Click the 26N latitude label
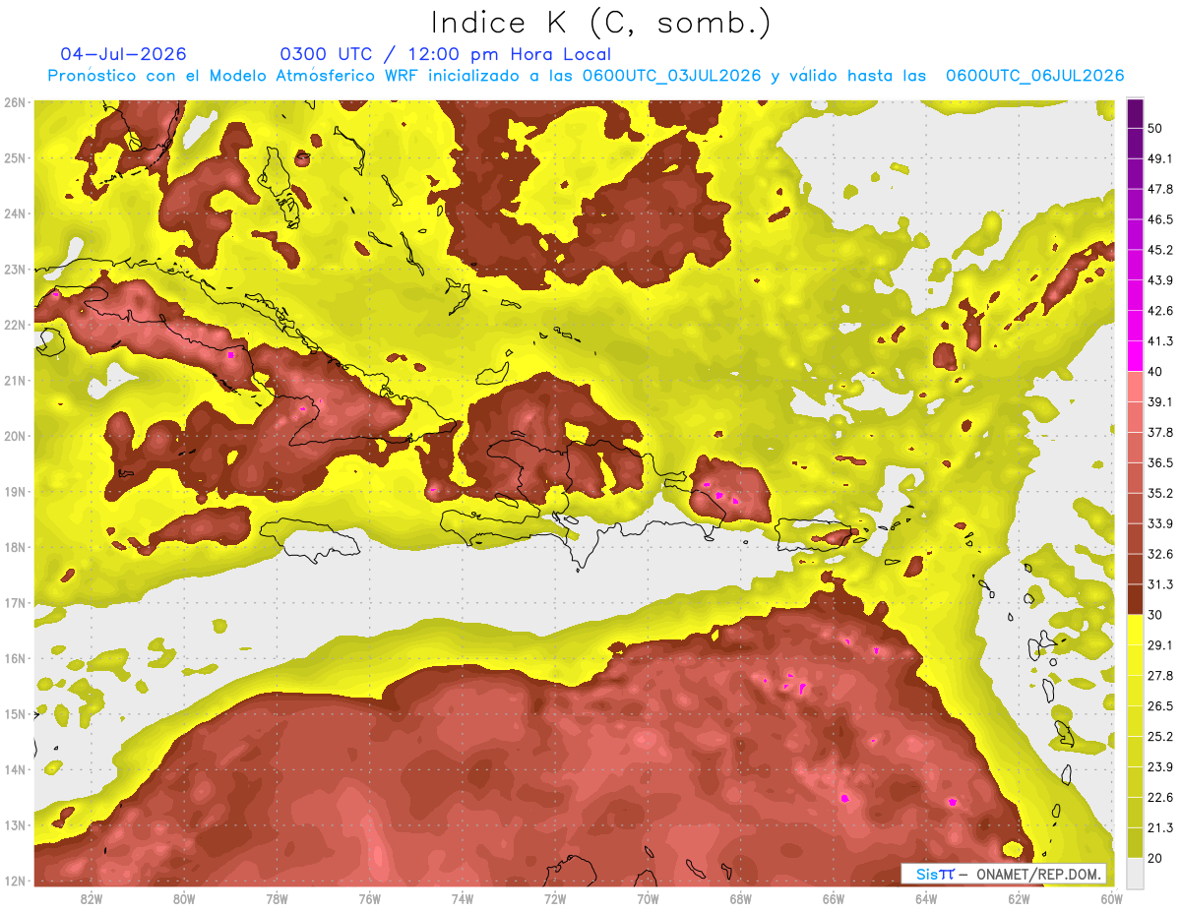 pyautogui.click(x=15, y=102)
